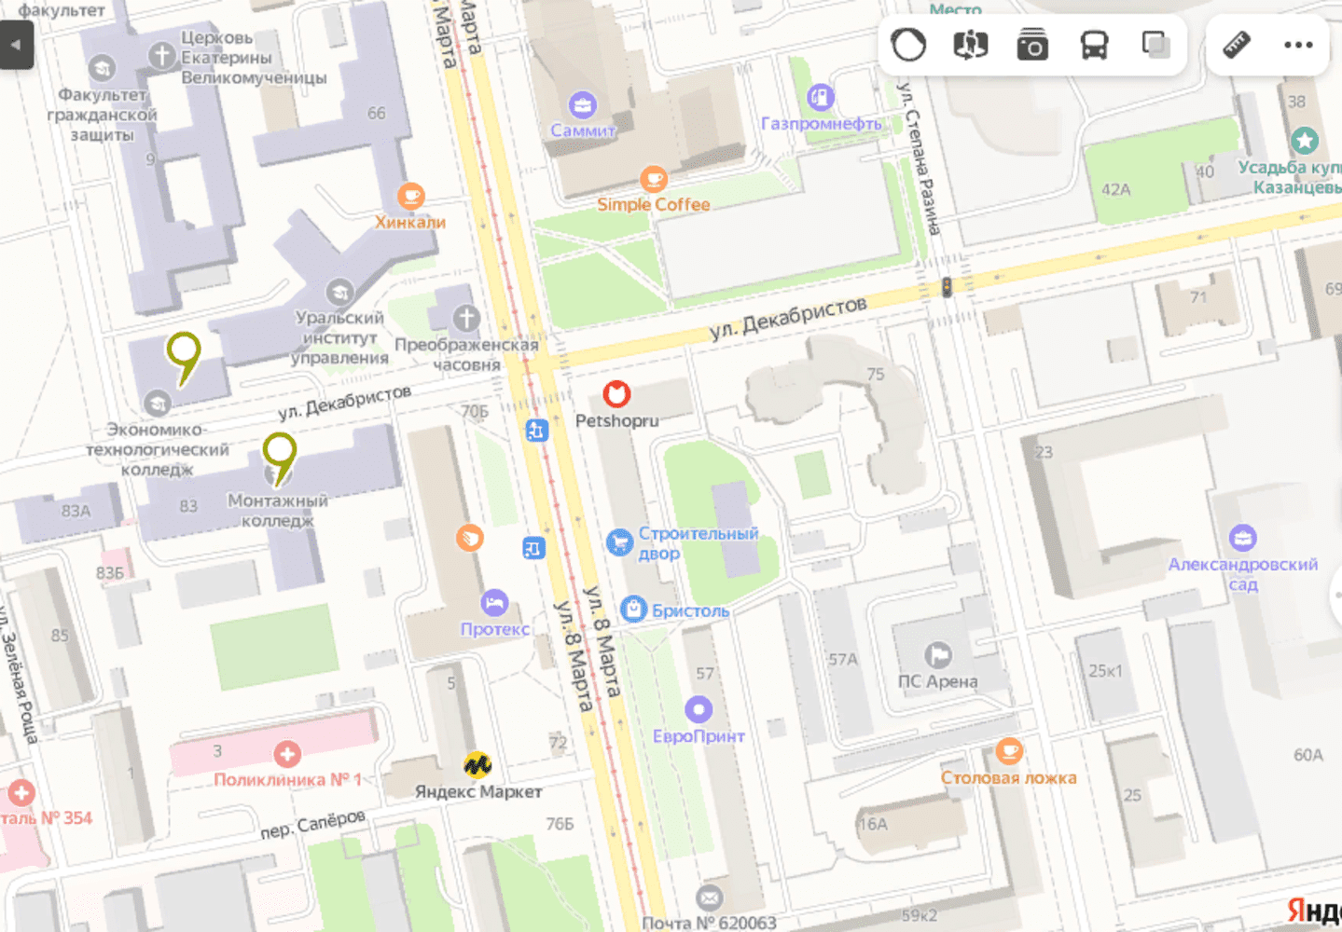The height and width of the screenshot is (932, 1342).
Task: Open the Яндекс Маркет yellow icon
Action: pyautogui.click(x=477, y=765)
